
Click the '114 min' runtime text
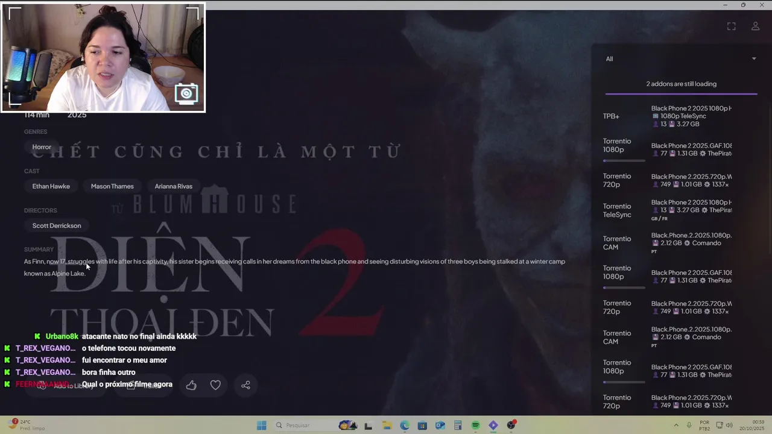pos(37,115)
